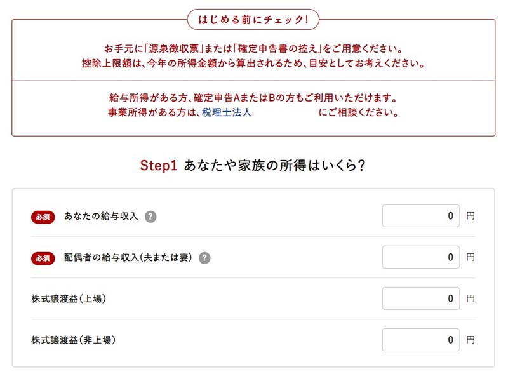This screenshot has width=508, height=381.
Task: Click the はじめる前にチェック! header badge
Action: tap(253, 20)
